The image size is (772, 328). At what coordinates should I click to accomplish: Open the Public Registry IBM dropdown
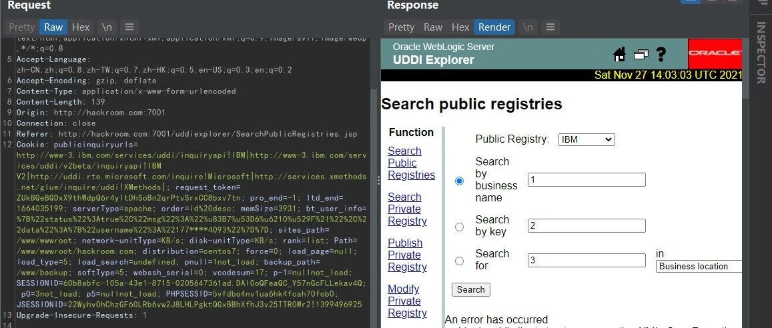click(587, 139)
